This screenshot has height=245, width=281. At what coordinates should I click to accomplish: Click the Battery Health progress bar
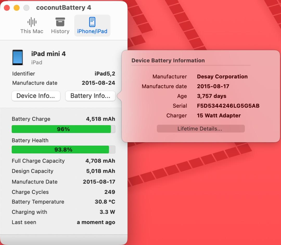[63, 149]
